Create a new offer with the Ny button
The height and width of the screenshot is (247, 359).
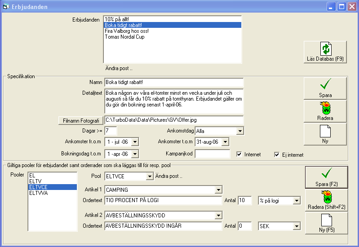[x=325, y=134]
